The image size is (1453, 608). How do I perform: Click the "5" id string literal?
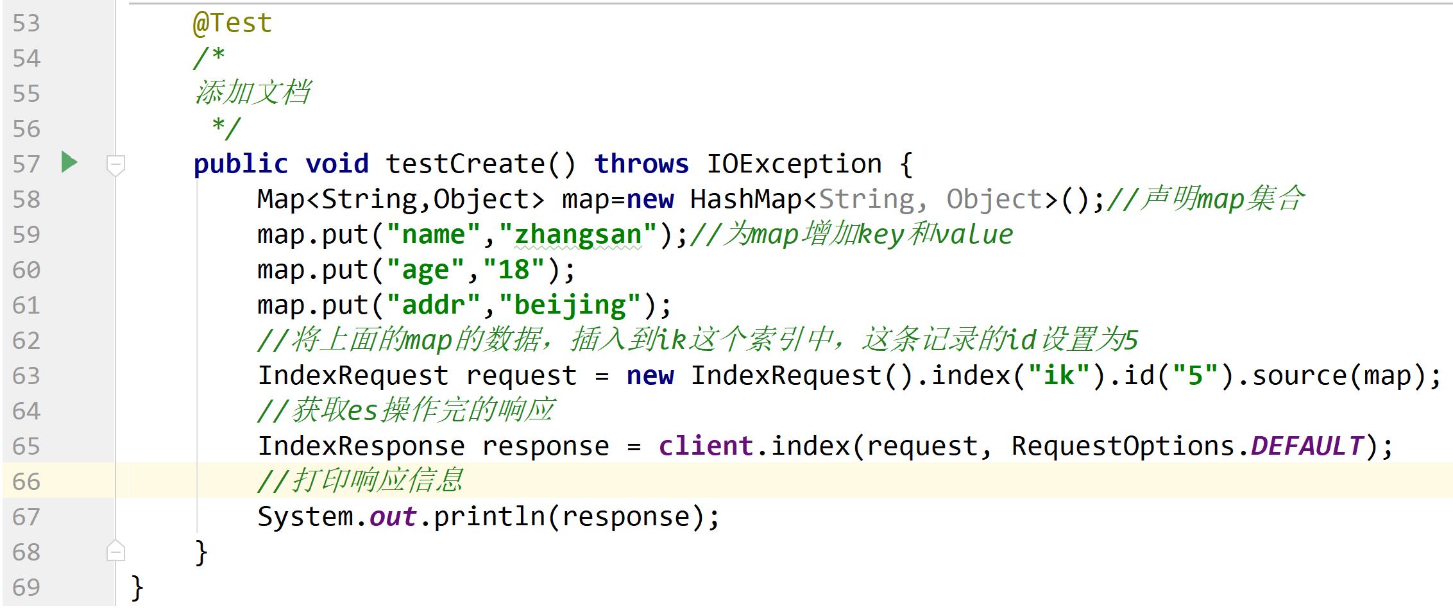tap(1195, 376)
